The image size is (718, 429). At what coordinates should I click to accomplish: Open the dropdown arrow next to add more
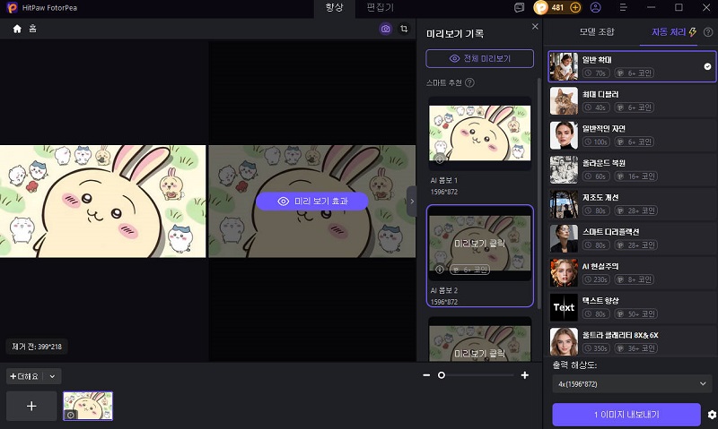point(52,376)
